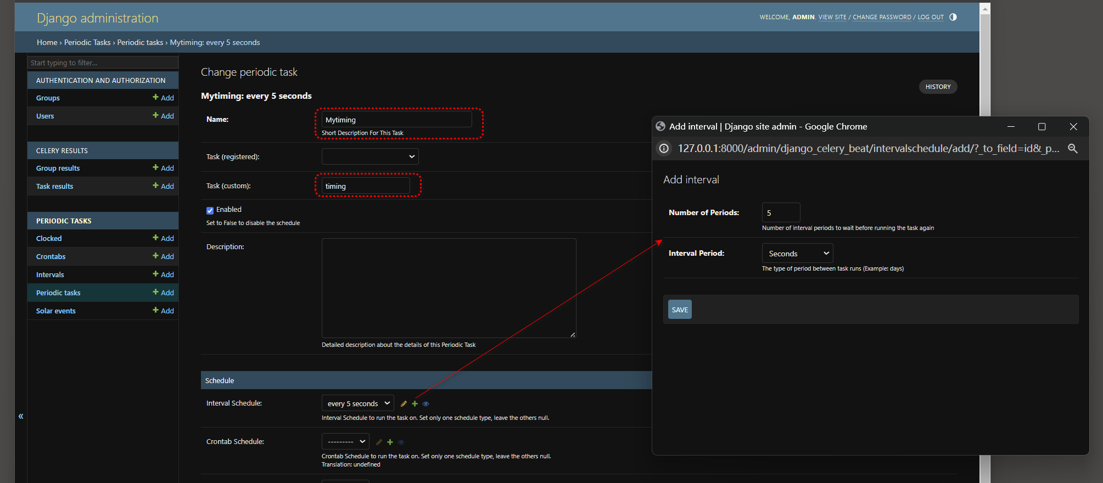Click the Task (custom) field containing timing
The width and height of the screenshot is (1103, 483).
click(366, 186)
